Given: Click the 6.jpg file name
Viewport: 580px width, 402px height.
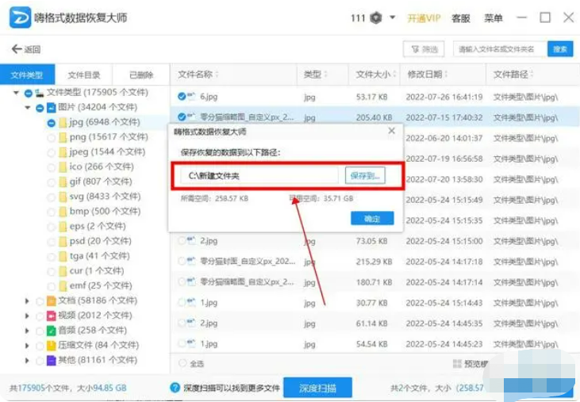Looking at the screenshot, I should (x=209, y=97).
